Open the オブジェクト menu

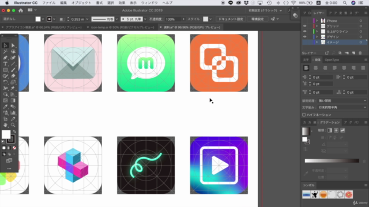pos(81,3)
